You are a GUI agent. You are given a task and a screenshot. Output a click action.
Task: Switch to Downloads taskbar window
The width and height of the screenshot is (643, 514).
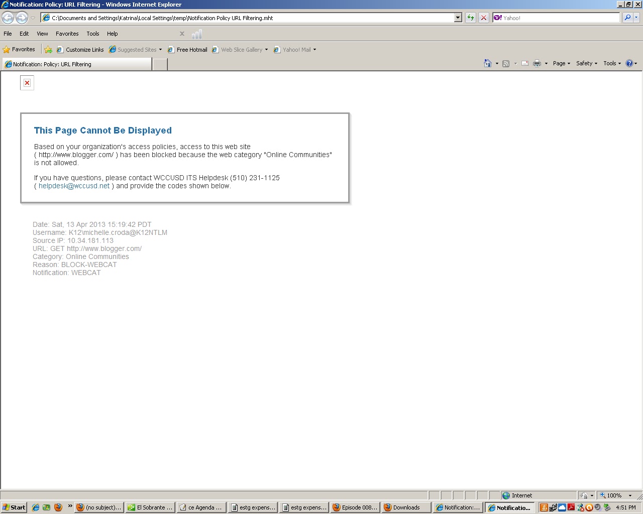click(406, 507)
